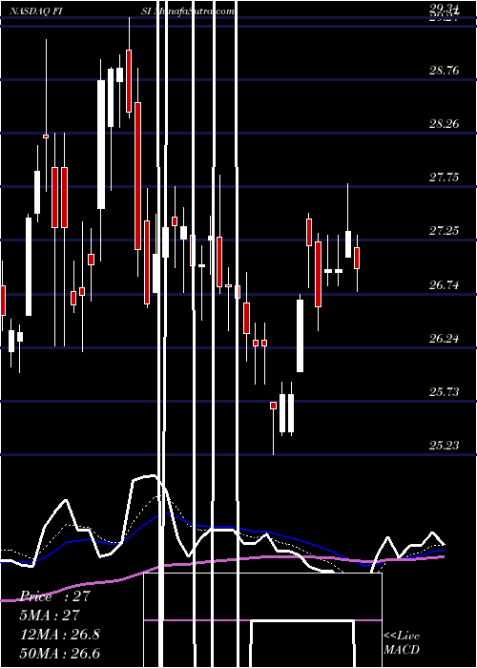Click the 27.75 price axis label
Screen dimensions: 477x668
(x=444, y=177)
